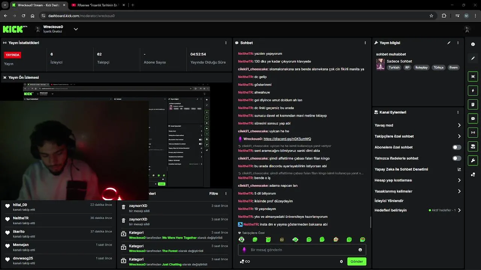Click the Sadece Sohbet category thumbnail
The height and width of the screenshot is (270, 481).
380,64
